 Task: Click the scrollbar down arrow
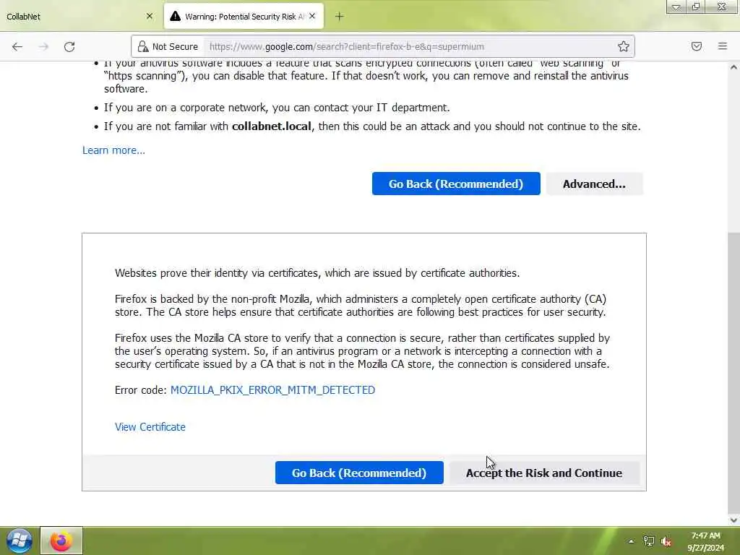click(x=733, y=520)
